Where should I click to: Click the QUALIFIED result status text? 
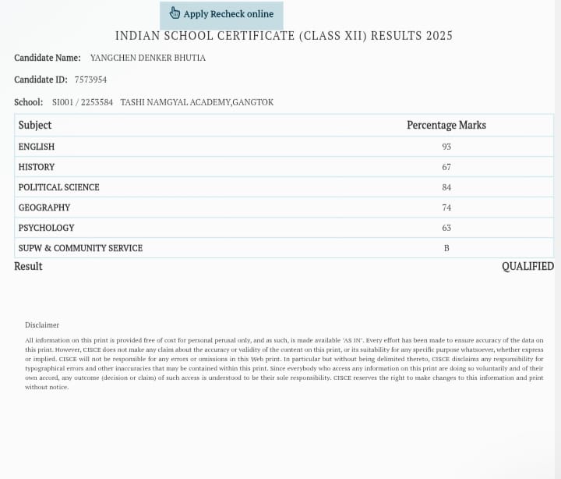(x=527, y=266)
